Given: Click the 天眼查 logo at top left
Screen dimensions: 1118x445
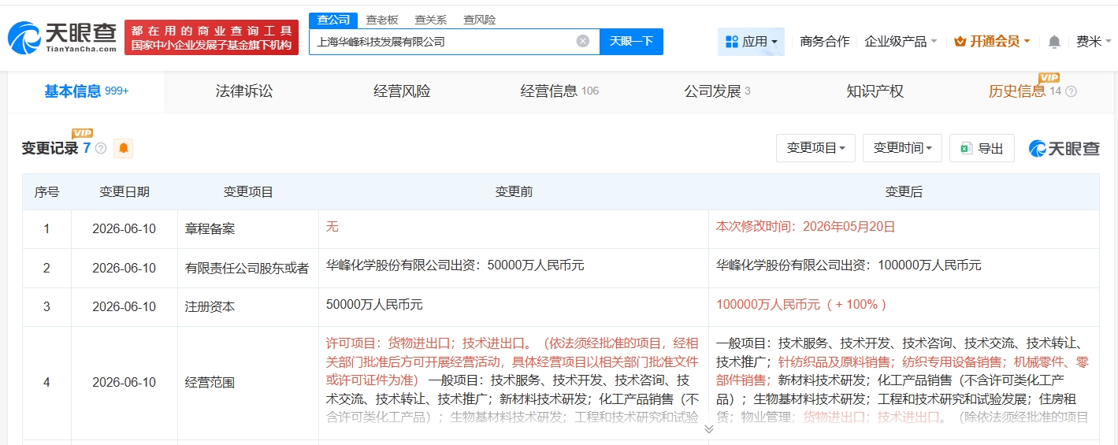Looking at the screenshot, I should (63, 37).
